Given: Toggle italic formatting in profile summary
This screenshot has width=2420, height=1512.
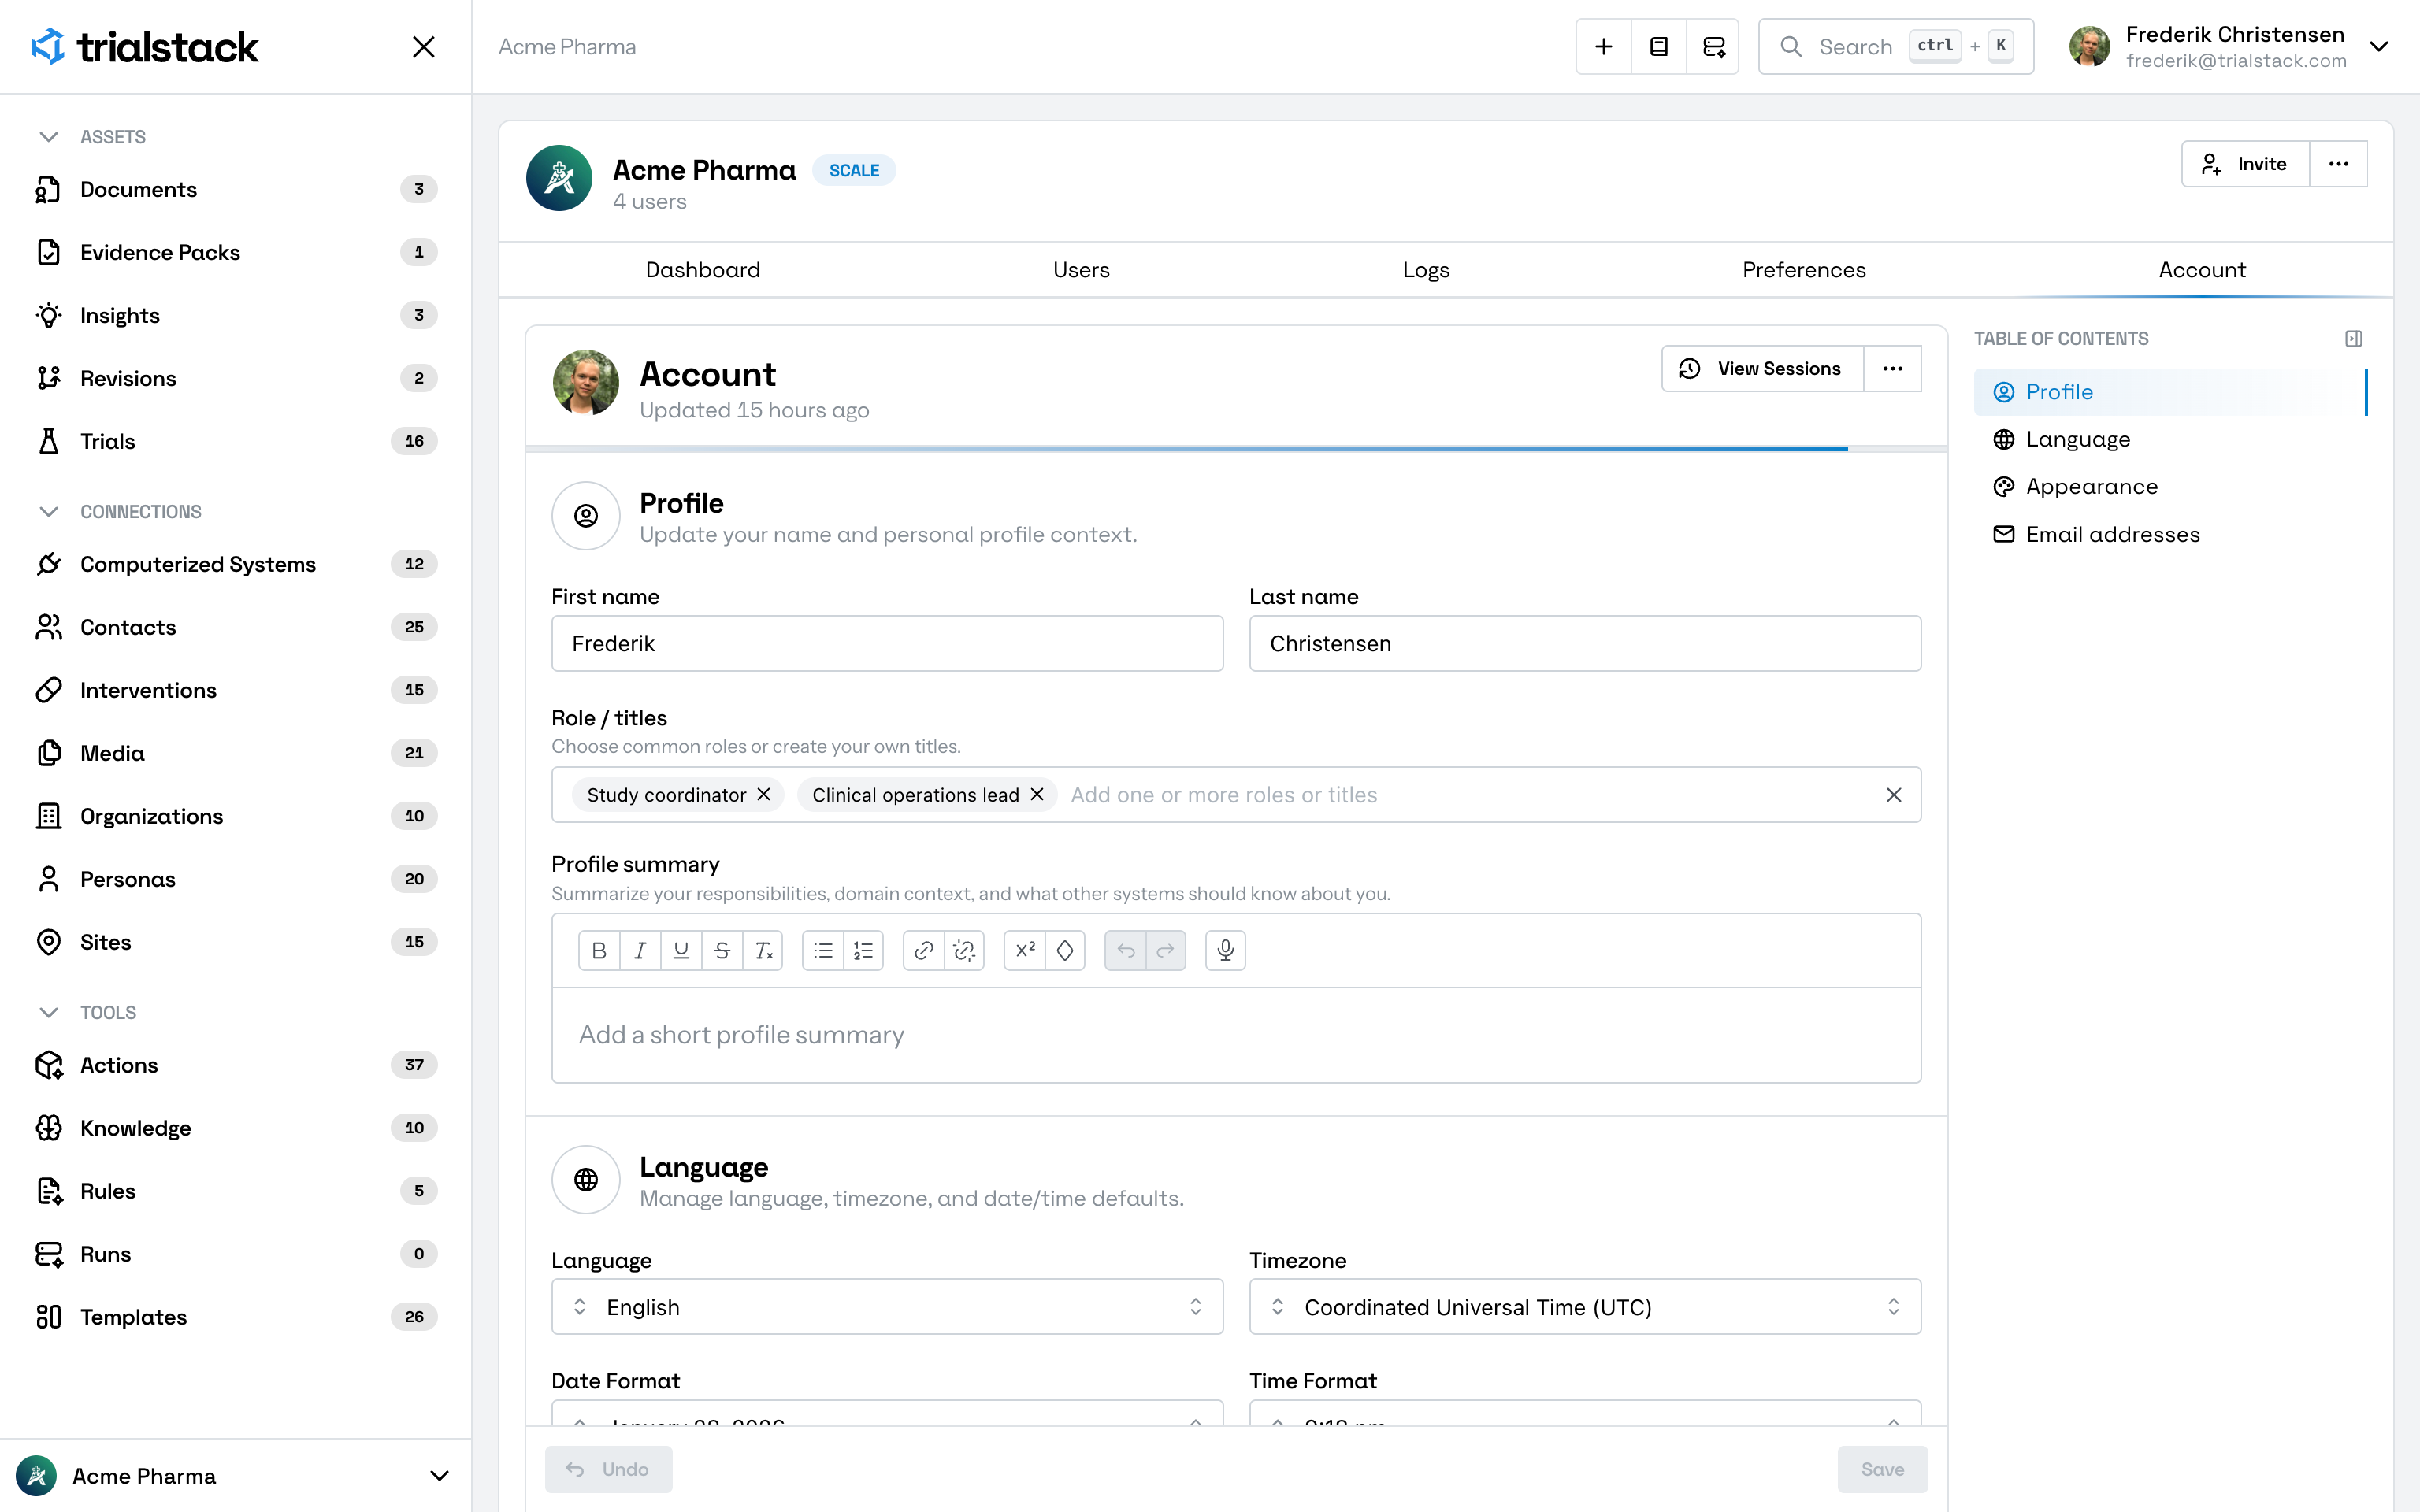Looking at the screenshot, I should [640, 950].
